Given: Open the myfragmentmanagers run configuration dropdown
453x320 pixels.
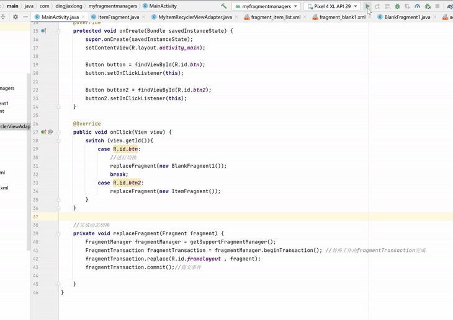Looking at the screenshot, I should click(266, 6).
